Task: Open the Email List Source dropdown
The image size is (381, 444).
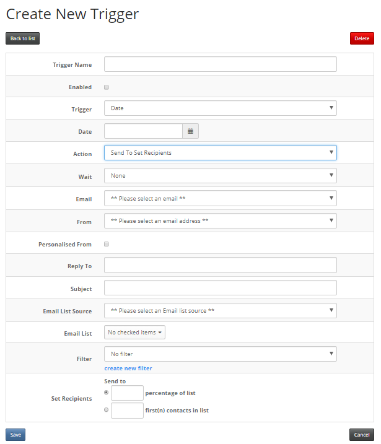Action: 221,311
